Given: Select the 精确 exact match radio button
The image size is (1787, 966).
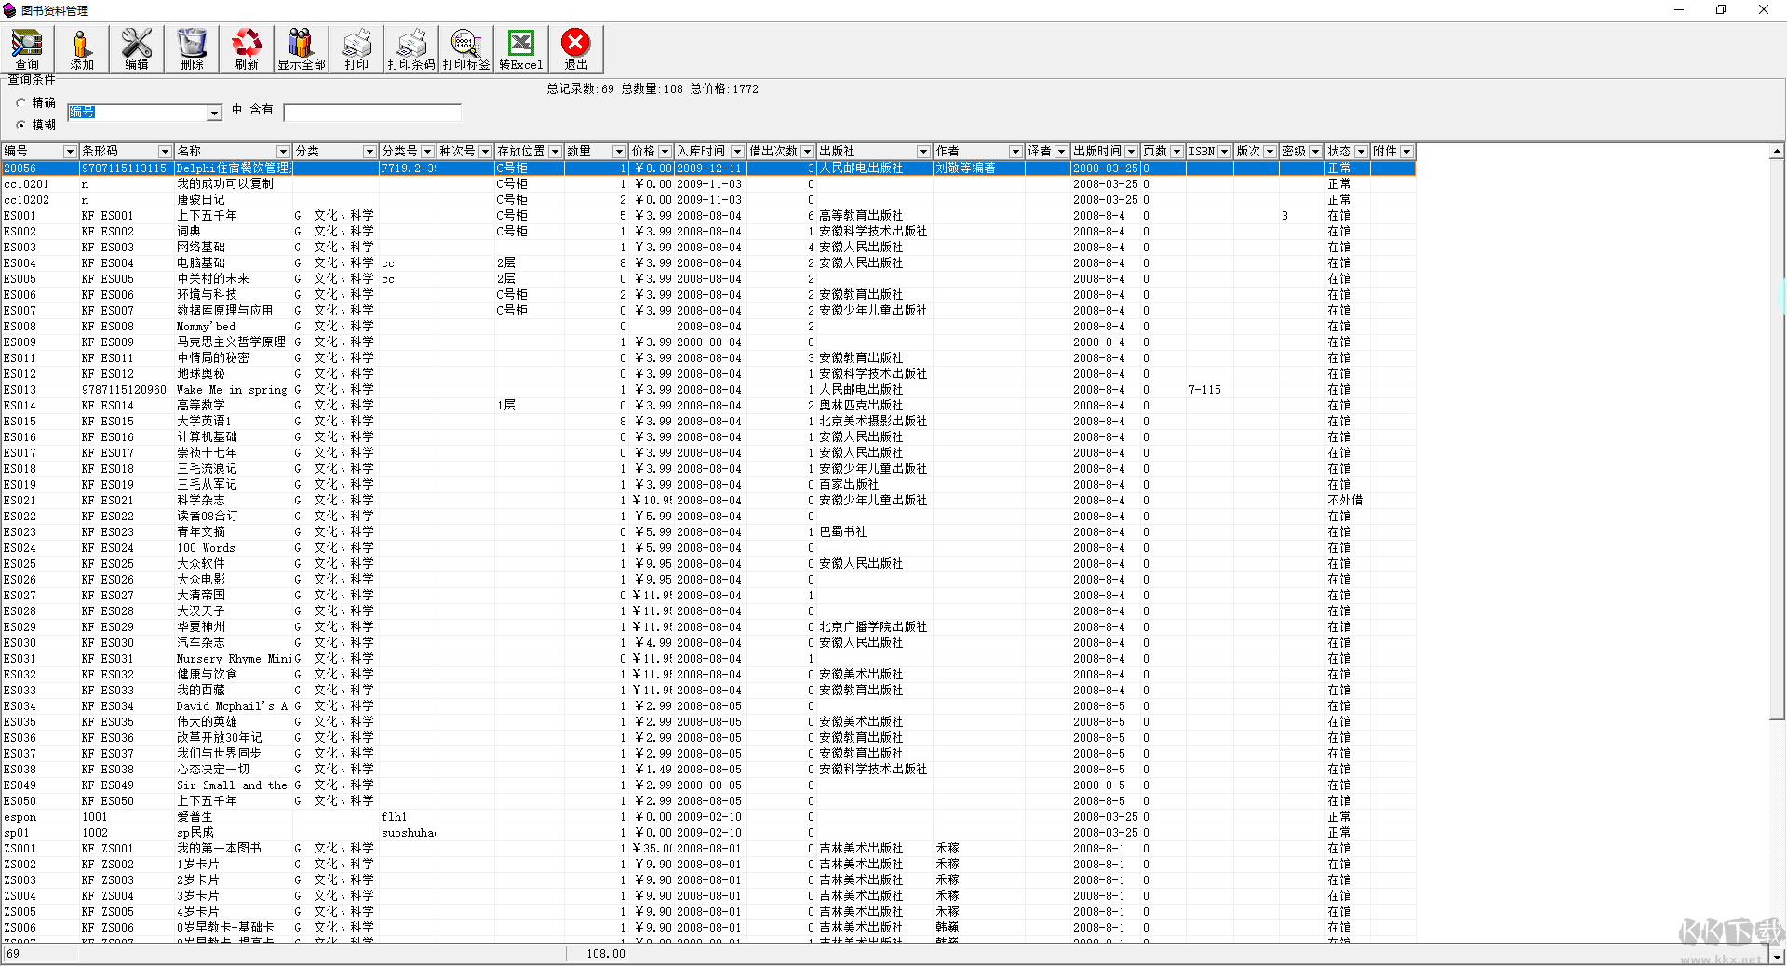Looking at the screenshot, I should [x=21, y=103].
